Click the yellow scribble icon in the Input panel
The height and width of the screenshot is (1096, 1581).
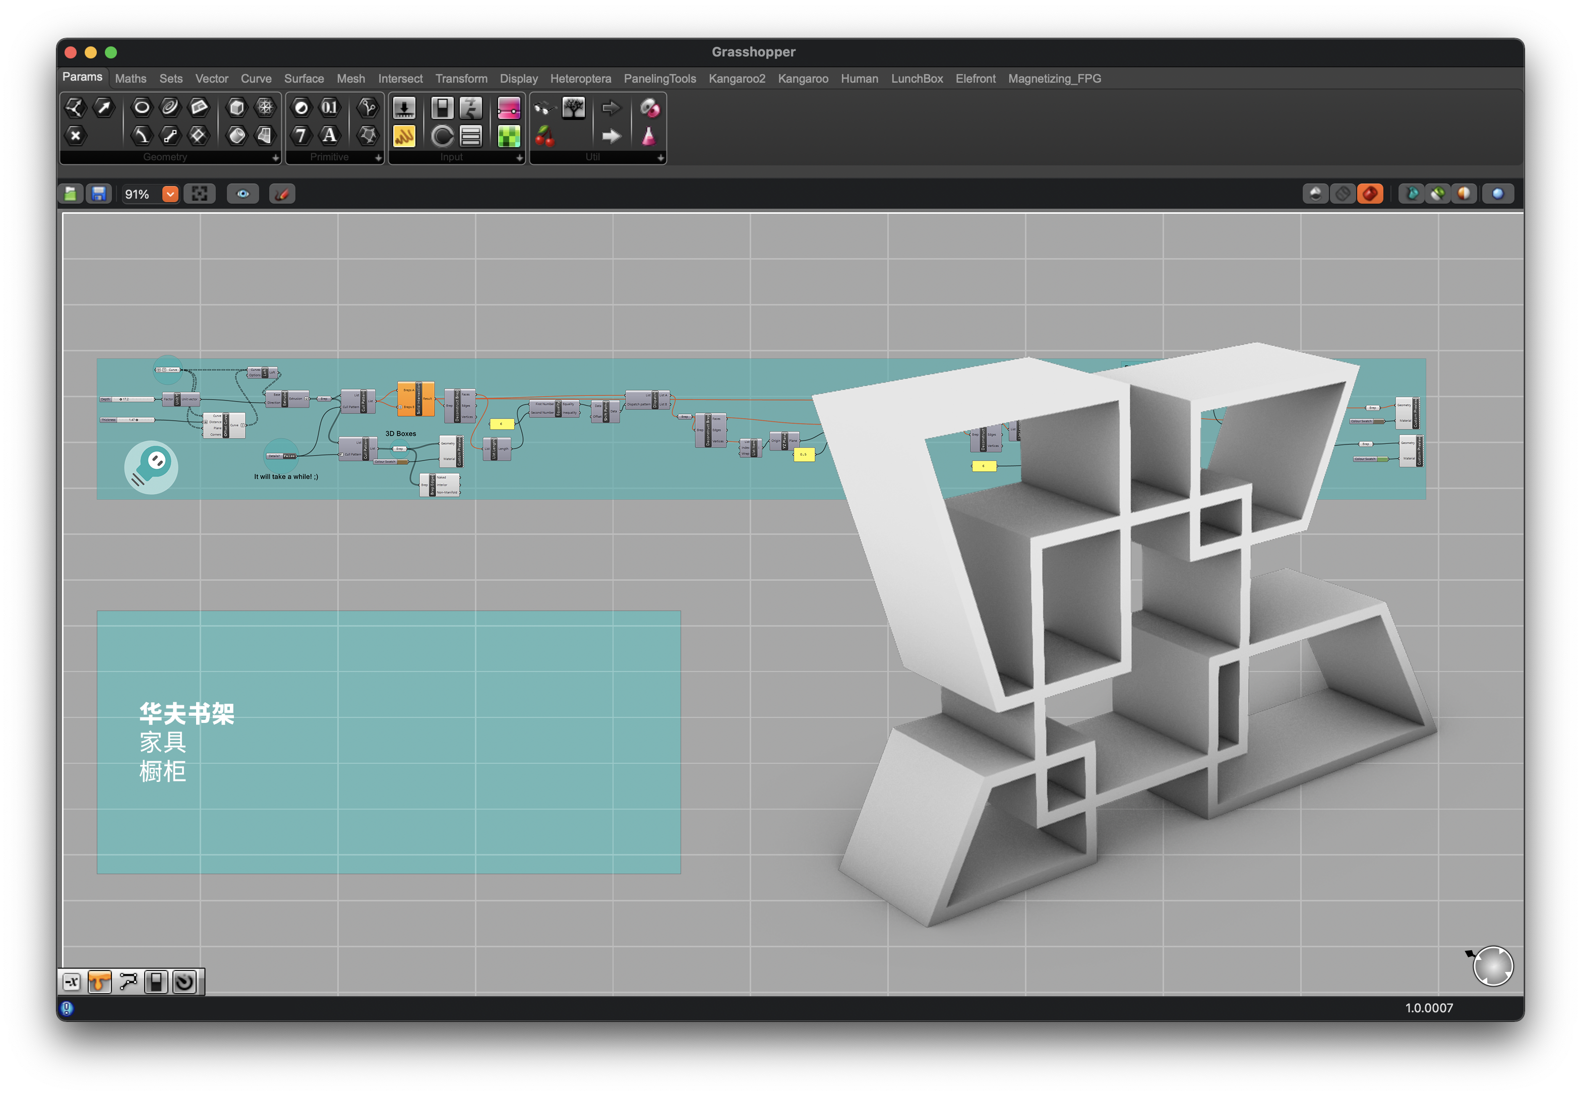(404, 136)
